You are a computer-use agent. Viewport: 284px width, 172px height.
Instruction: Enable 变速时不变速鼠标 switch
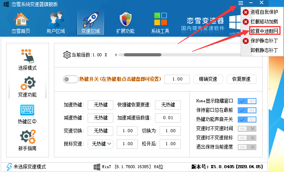(247, 138)
